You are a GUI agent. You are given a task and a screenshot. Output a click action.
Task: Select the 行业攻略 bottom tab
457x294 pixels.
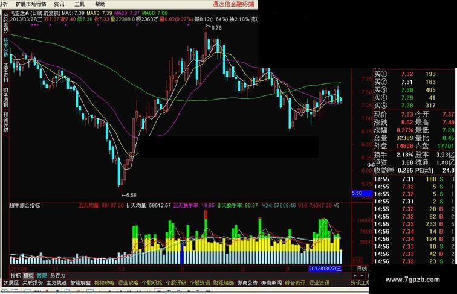tap(128, 283)
